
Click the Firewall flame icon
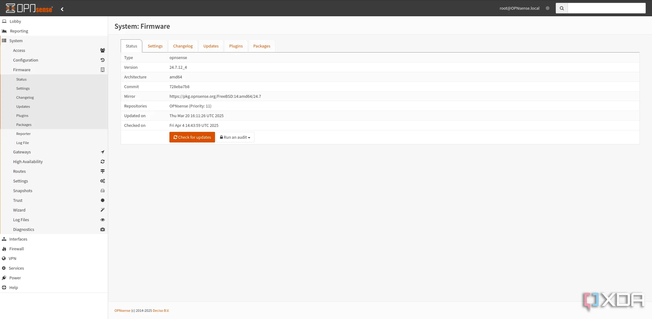[x=4, y=249]
